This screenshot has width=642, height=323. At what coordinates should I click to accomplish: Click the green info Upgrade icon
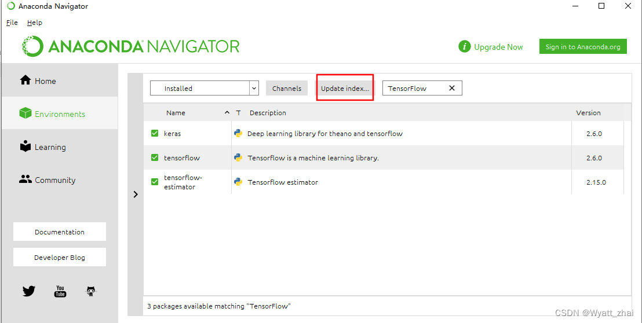[464, 47]
